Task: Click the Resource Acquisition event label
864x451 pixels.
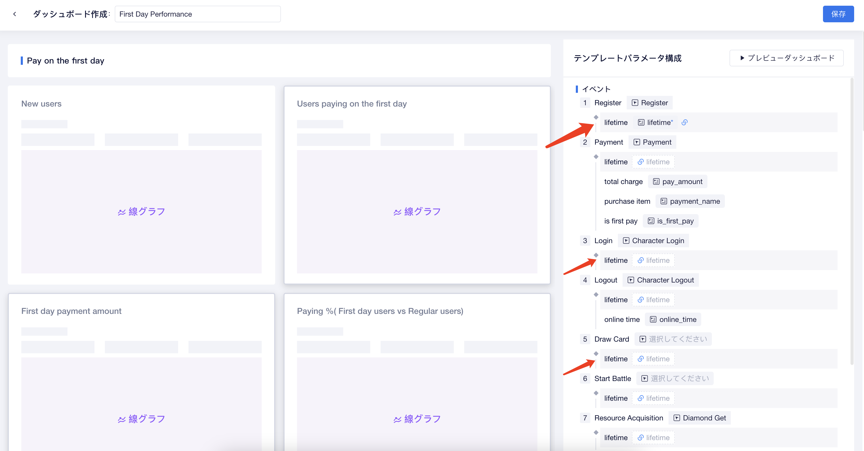Action: 629,418
